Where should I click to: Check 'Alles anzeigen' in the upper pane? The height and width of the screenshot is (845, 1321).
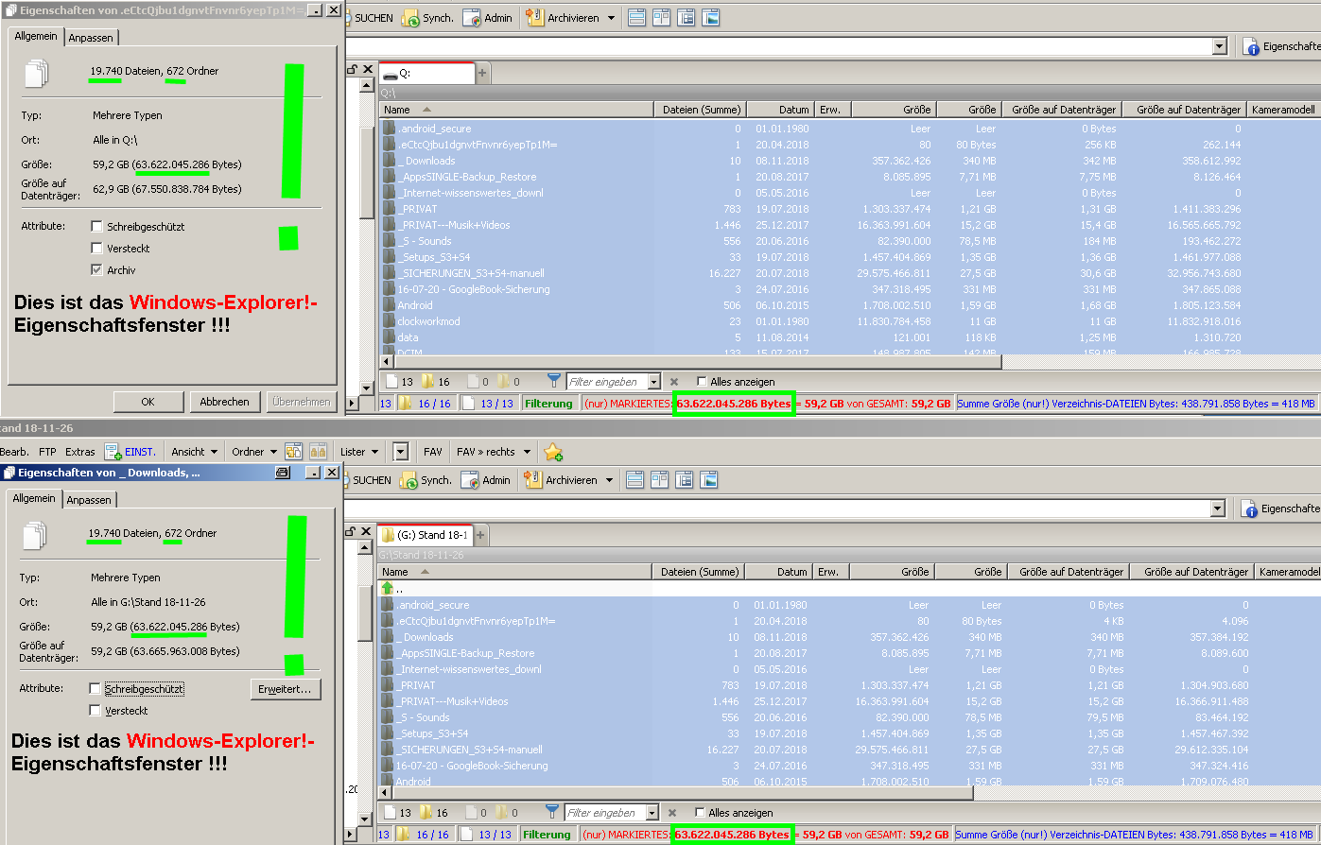[x=701, y=382]
